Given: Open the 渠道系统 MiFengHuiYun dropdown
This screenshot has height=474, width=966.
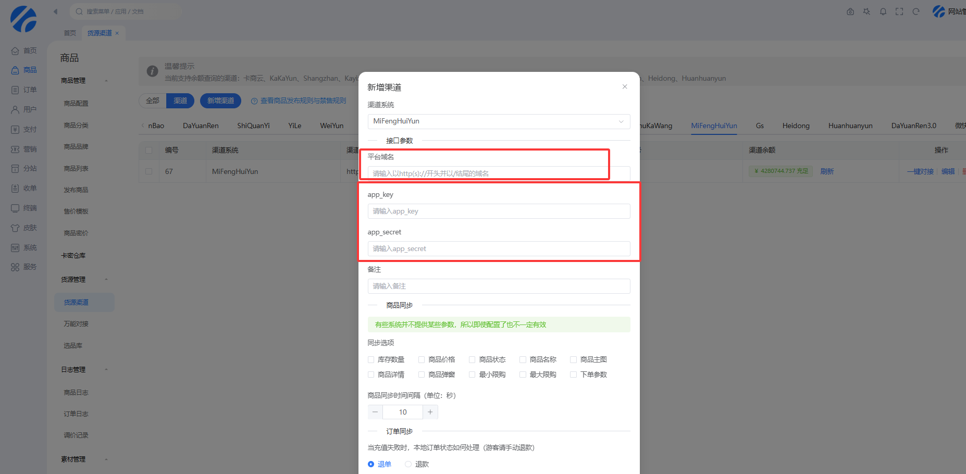Looking at the screenshot, I should click(x=499, y=121).
